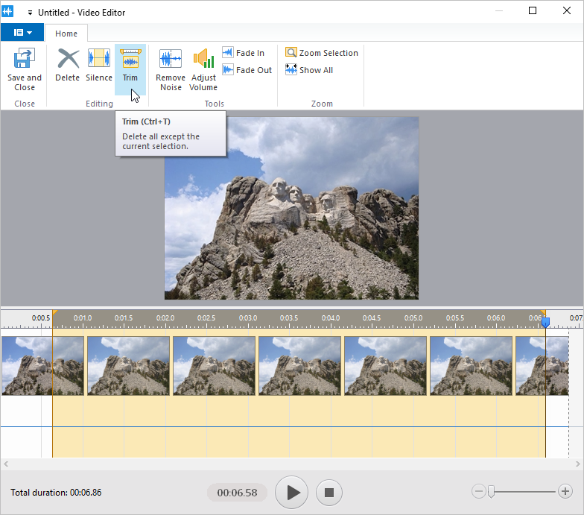Open the Remove Noise tool
584x515 pixels.
pyautogui.click(x=171, y=69)
